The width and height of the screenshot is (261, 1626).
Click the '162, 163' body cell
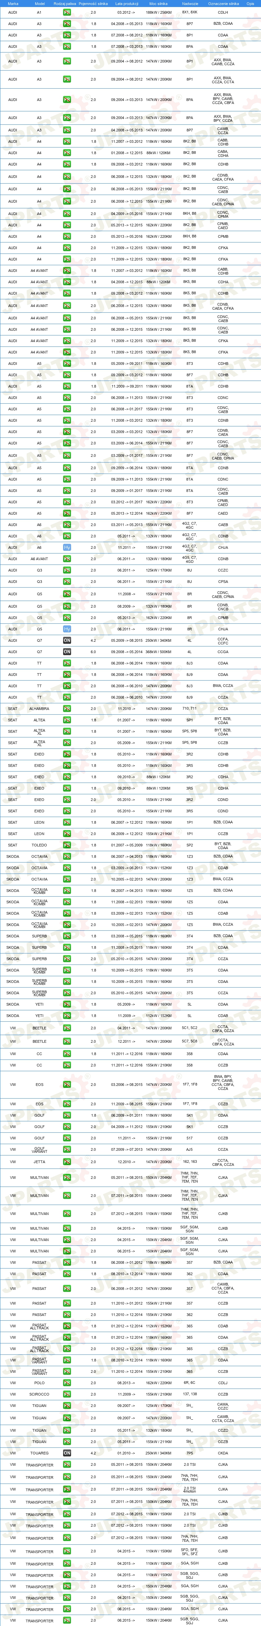[x=190, y=1161]
